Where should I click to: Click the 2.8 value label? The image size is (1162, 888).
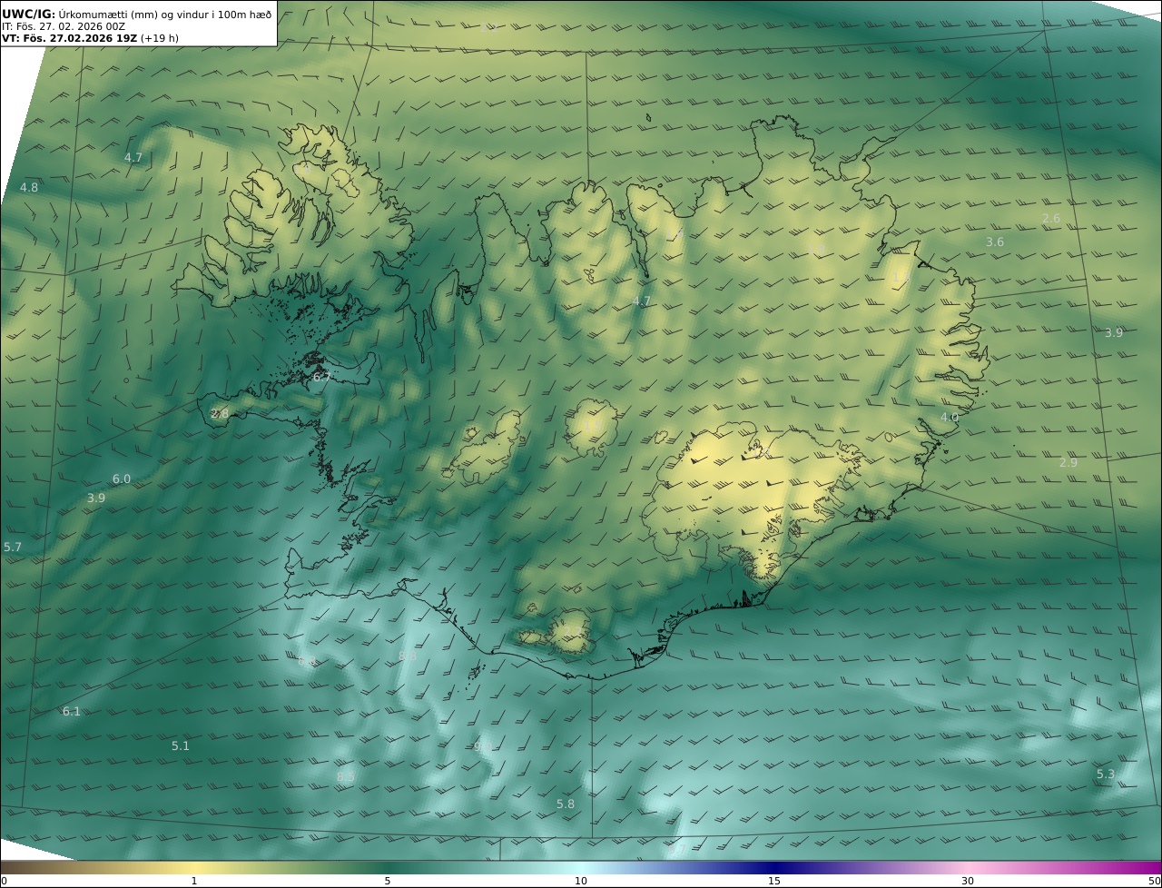[220, 414]
